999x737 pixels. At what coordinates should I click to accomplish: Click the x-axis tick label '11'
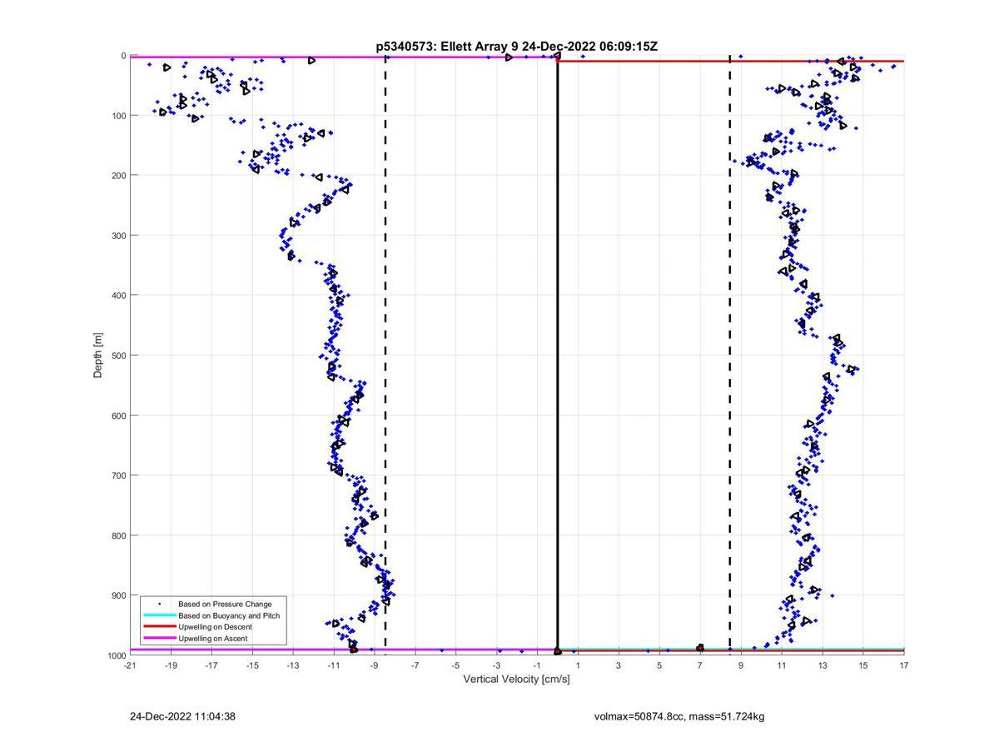(782, 665)
